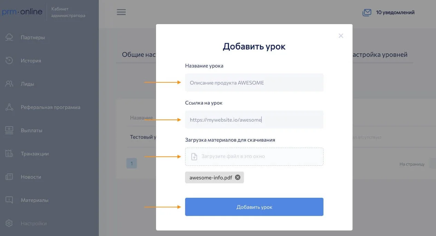Open Новости menu item
The image size is (436, 236).
pos(31,177)
